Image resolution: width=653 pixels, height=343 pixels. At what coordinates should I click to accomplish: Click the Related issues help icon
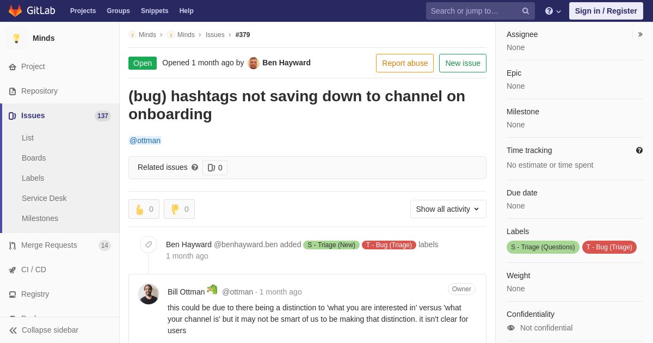195,167
